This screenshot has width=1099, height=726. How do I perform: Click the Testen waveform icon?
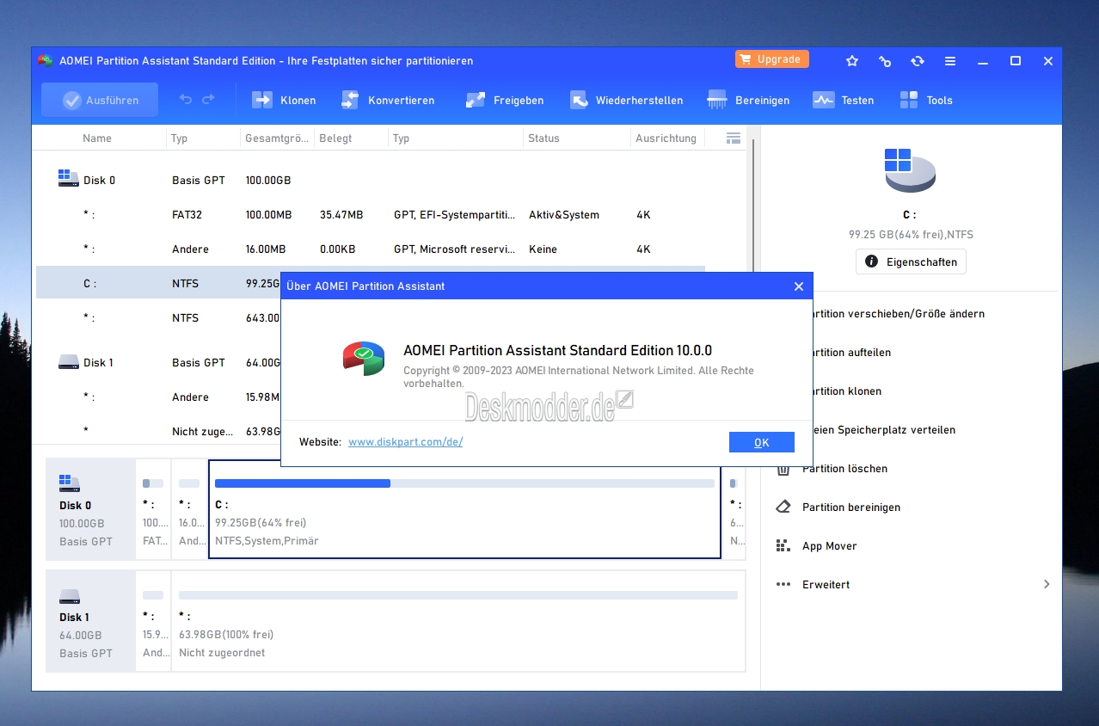(x=823, y=100)
